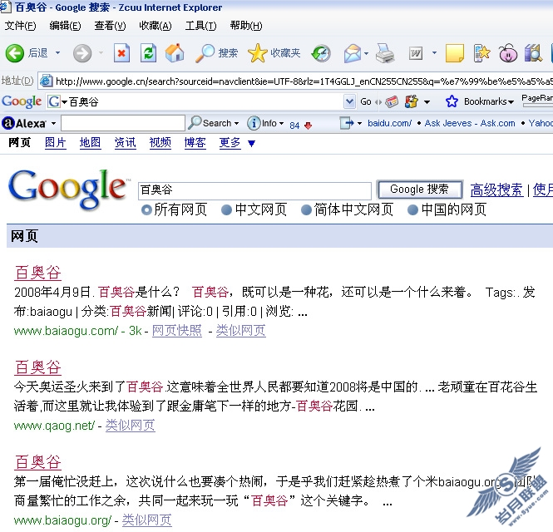Click the Print icon in toolbar
The width and height of the screenshot is (553, 532).
(x=384, y=53)
